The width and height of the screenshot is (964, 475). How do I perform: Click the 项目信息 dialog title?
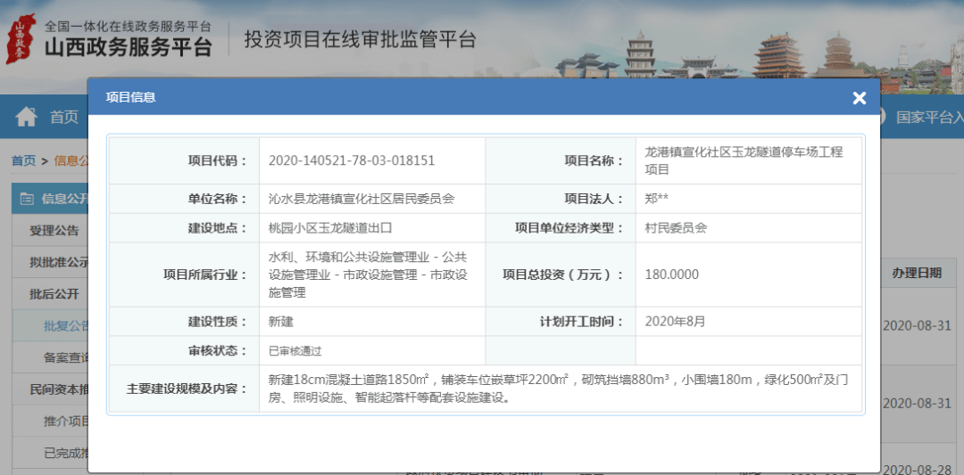[131, 97]
